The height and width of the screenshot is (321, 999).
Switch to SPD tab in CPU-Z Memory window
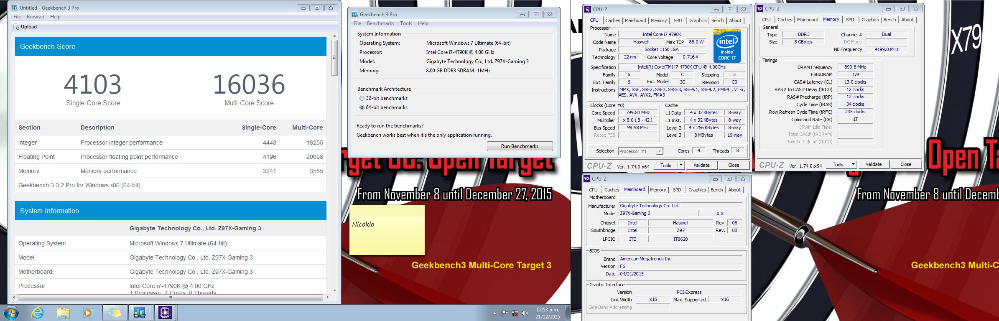pos(850,20)
